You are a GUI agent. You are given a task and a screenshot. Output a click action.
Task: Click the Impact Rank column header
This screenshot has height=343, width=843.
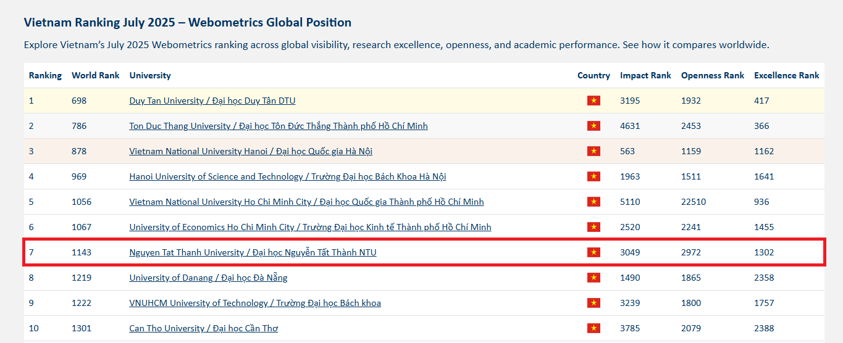tap(645, 75)
